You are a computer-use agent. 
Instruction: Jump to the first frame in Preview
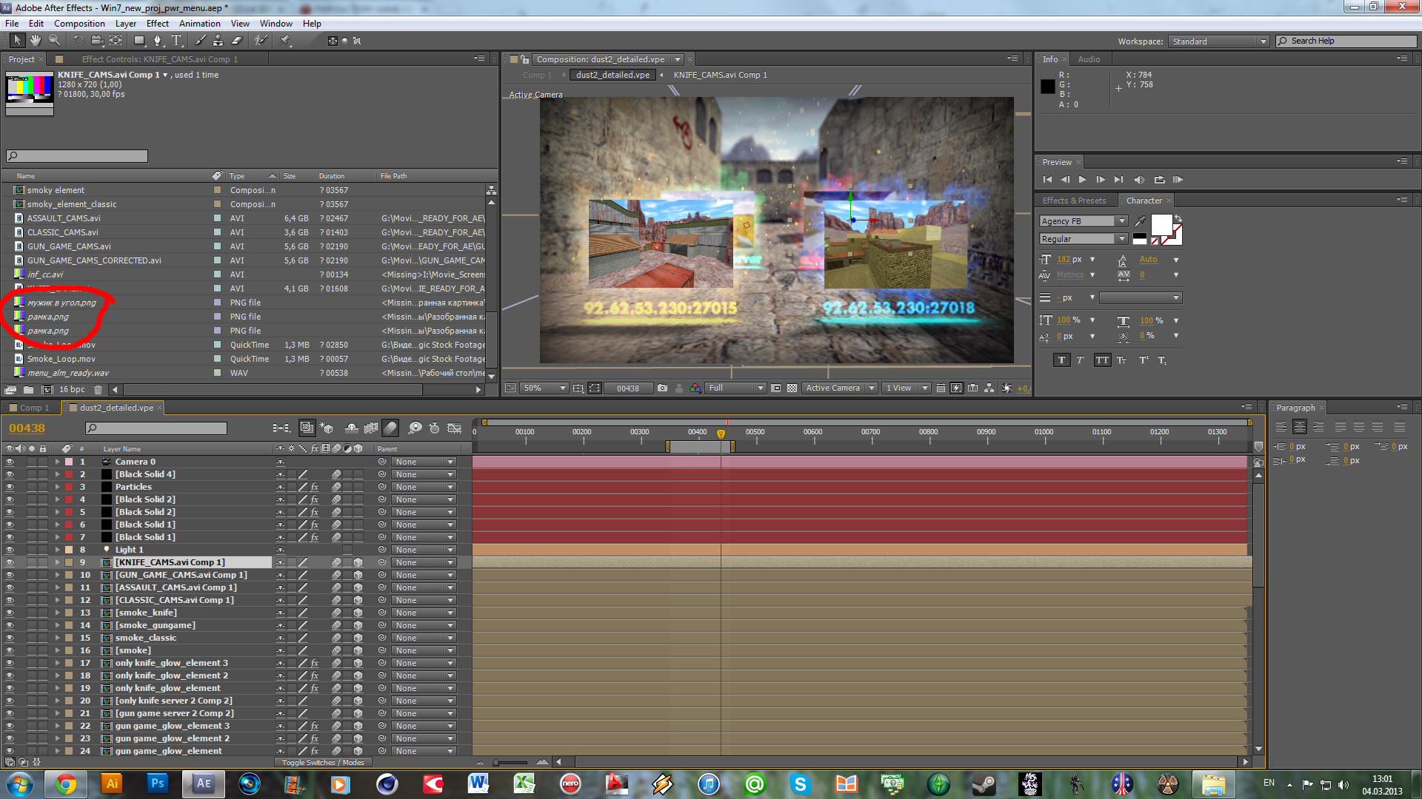pos(1047,180)
